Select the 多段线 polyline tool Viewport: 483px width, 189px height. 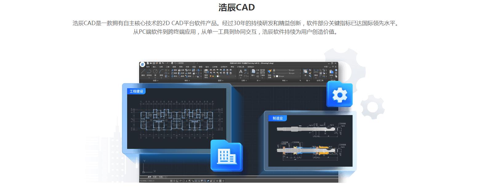[149, 72]
